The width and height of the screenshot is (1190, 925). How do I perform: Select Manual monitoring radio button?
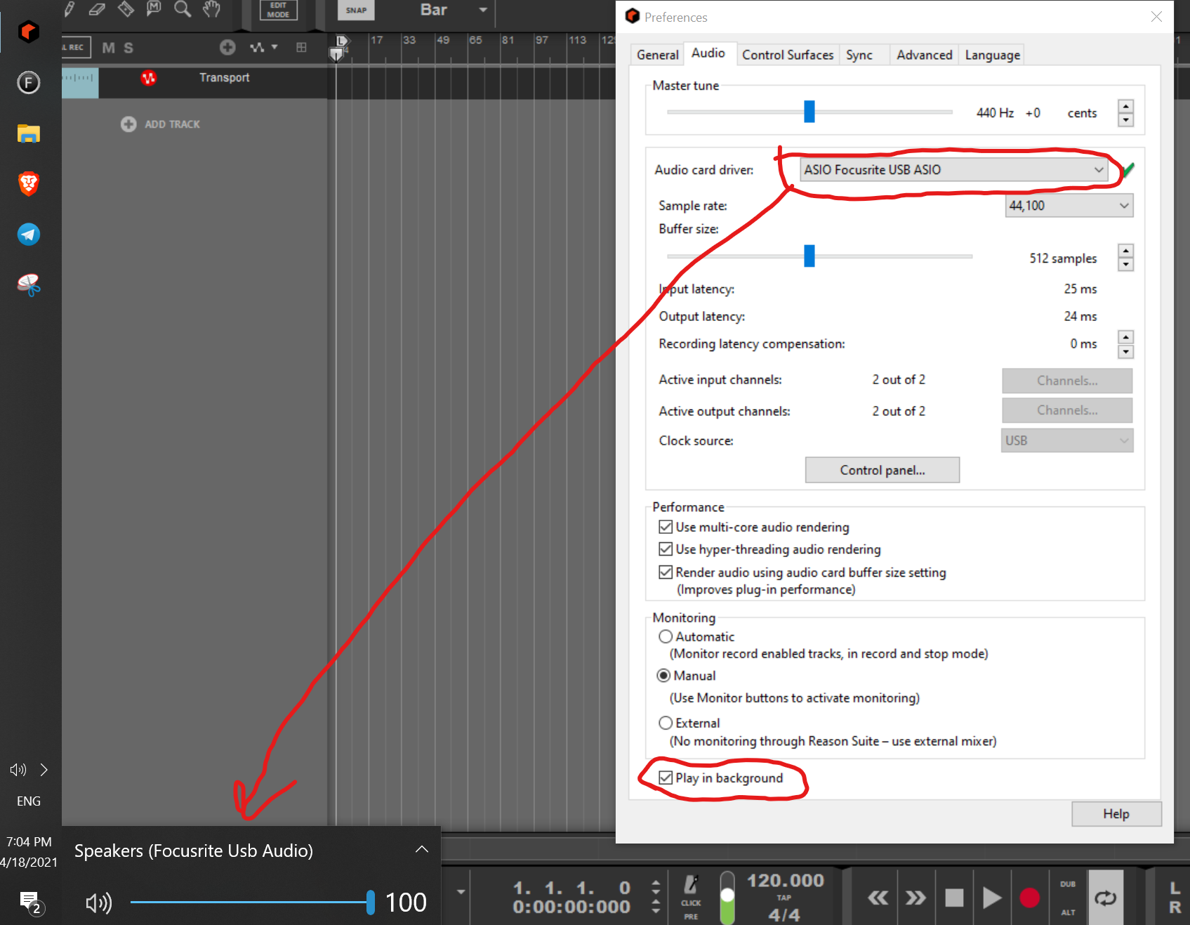(x=663, y=676)
